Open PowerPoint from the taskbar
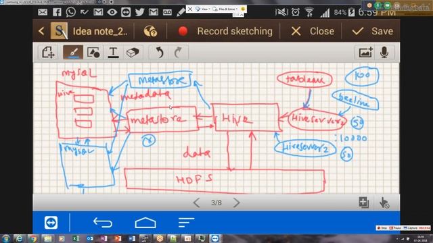The height and width of the screenshot is (243, 433). (x=118, y=238)
